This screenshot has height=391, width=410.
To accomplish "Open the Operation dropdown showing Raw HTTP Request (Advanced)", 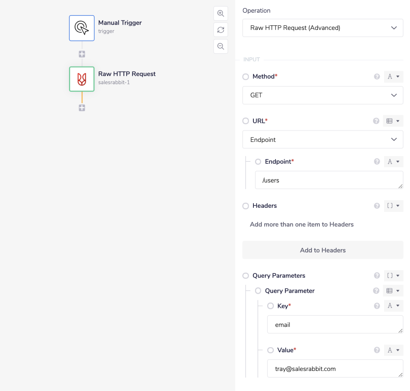I will click(323, 28).
